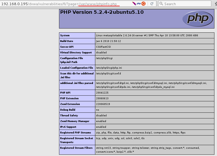Click 'Registered Stream Socket Transports' label

(x=77, y=140)
